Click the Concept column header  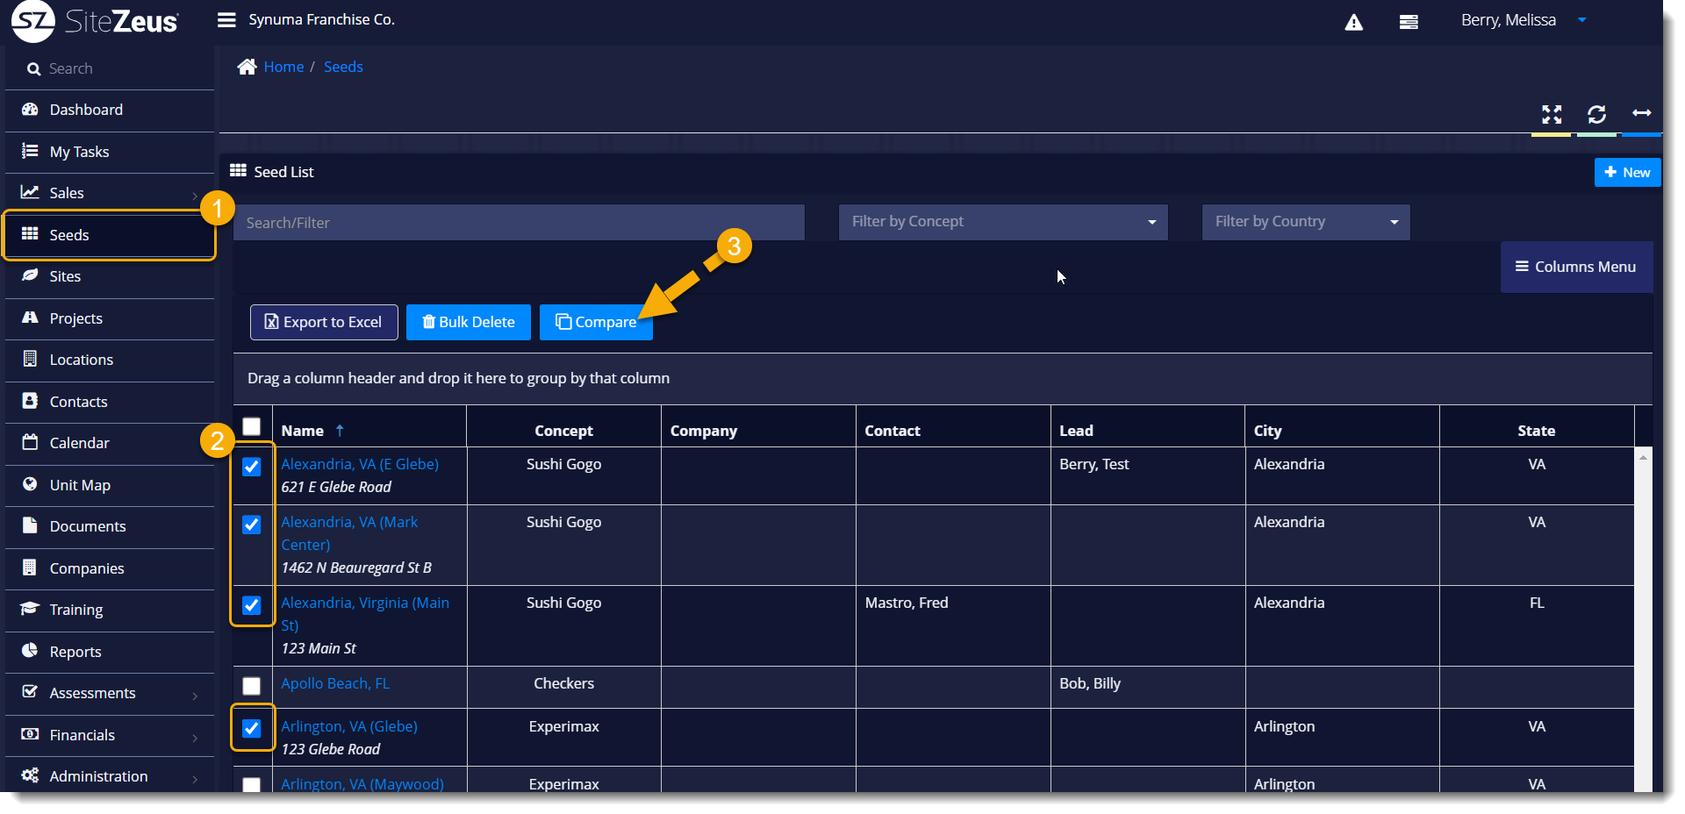pos(563,431)
